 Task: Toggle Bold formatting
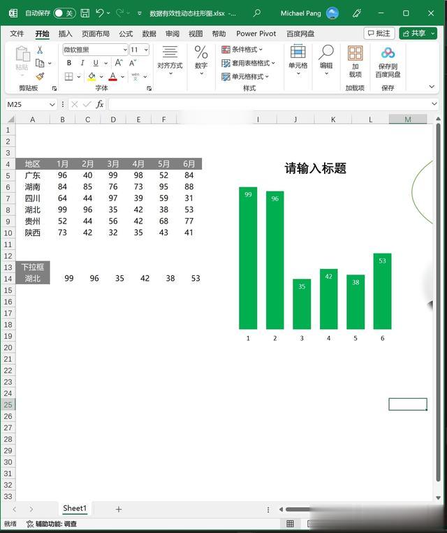click(69, 63)
